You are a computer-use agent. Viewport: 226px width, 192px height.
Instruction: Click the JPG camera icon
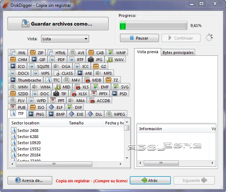[x=91, y=59]
